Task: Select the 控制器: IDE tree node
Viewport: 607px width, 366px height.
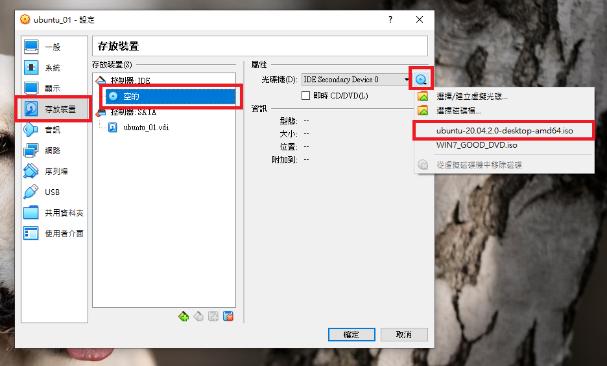Action: [130, 80]
